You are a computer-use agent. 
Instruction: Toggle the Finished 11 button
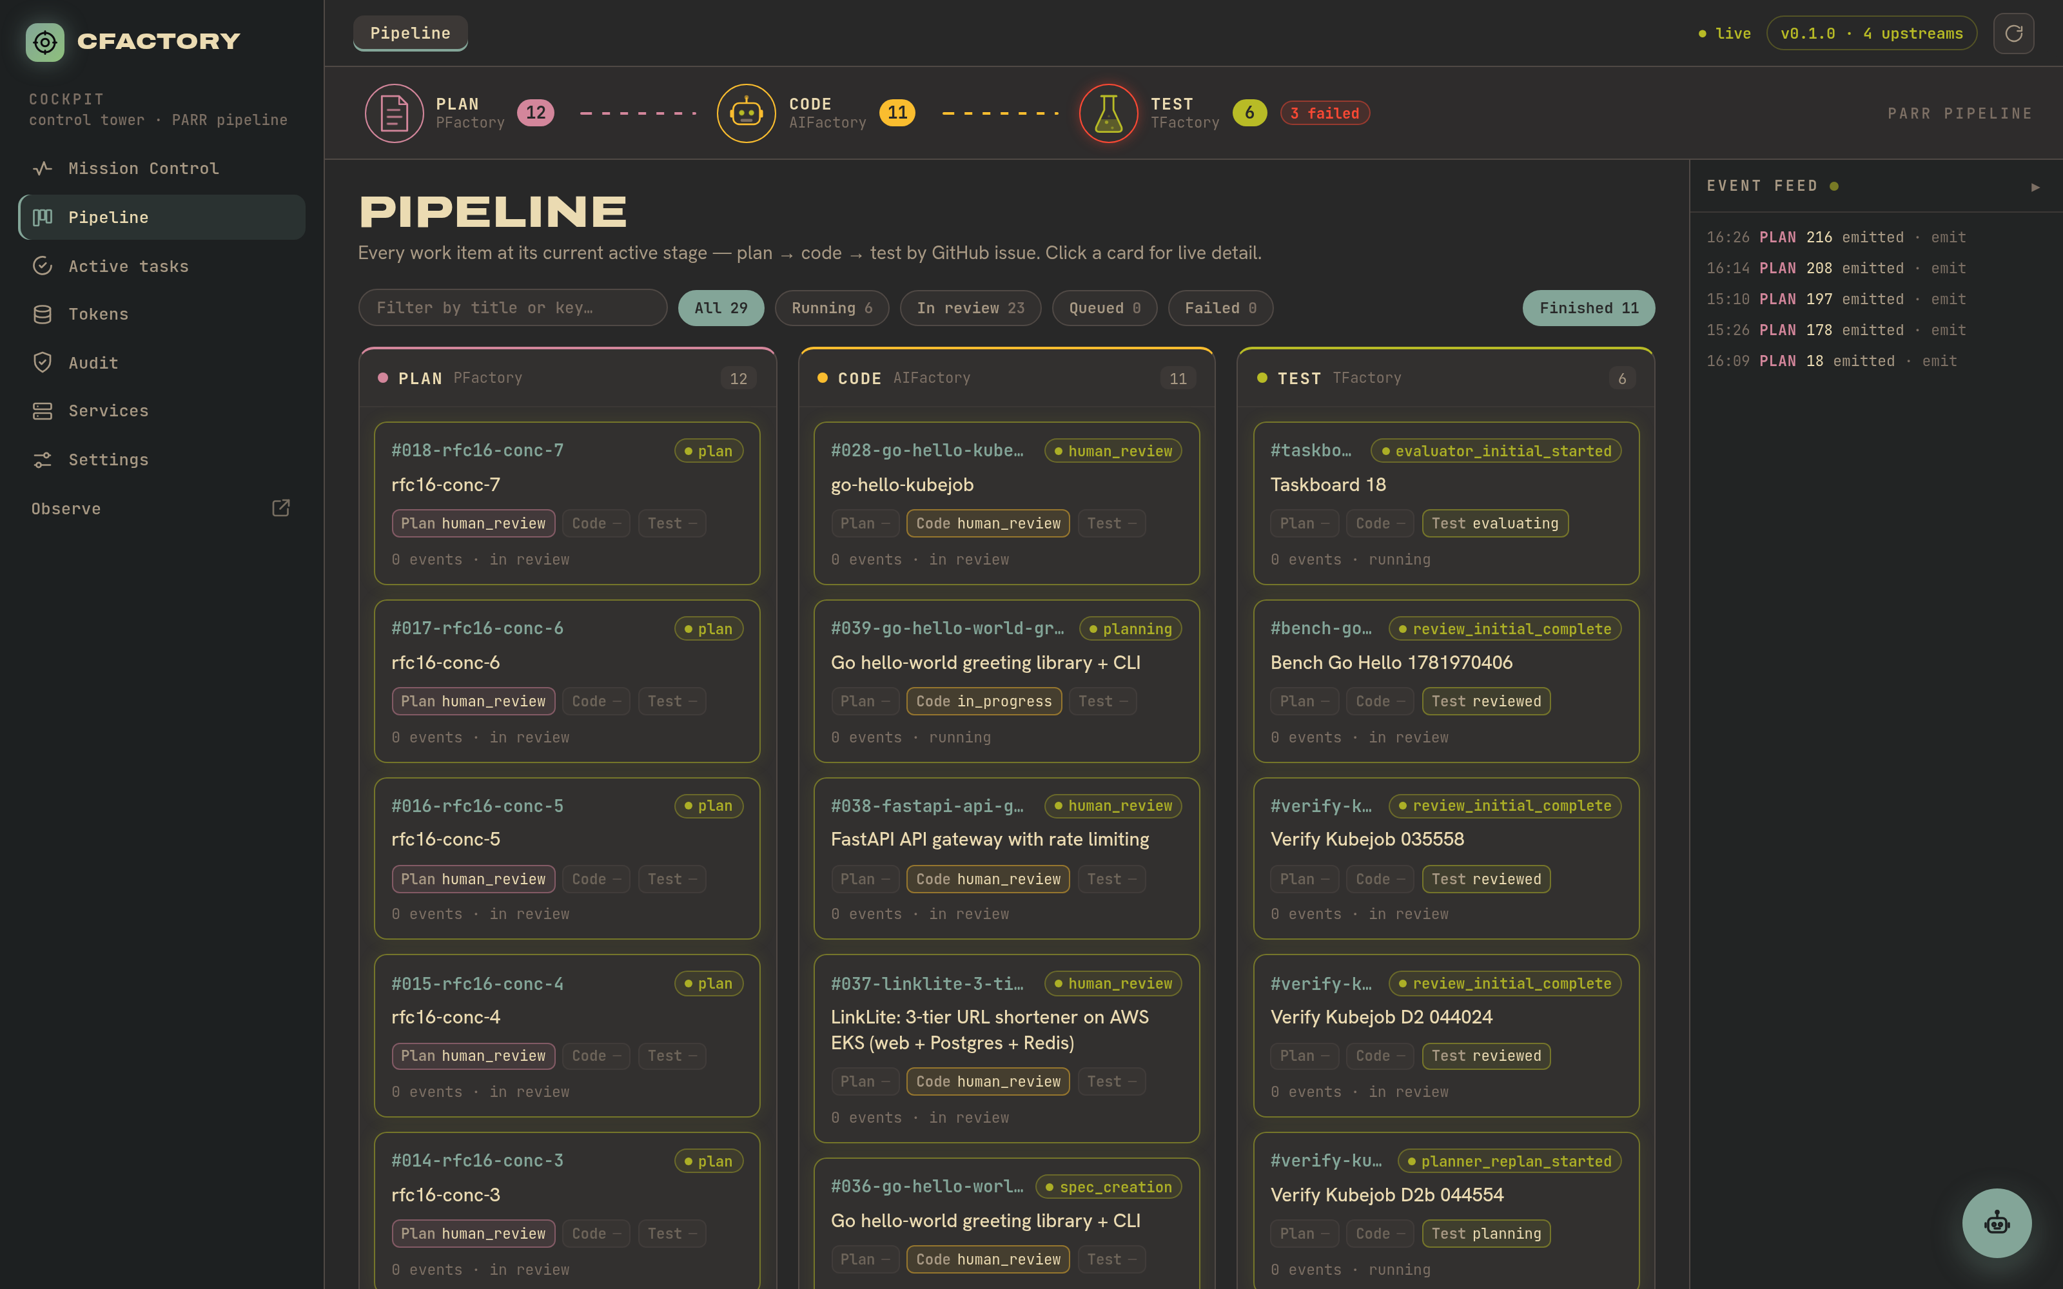click(1588, 308)
